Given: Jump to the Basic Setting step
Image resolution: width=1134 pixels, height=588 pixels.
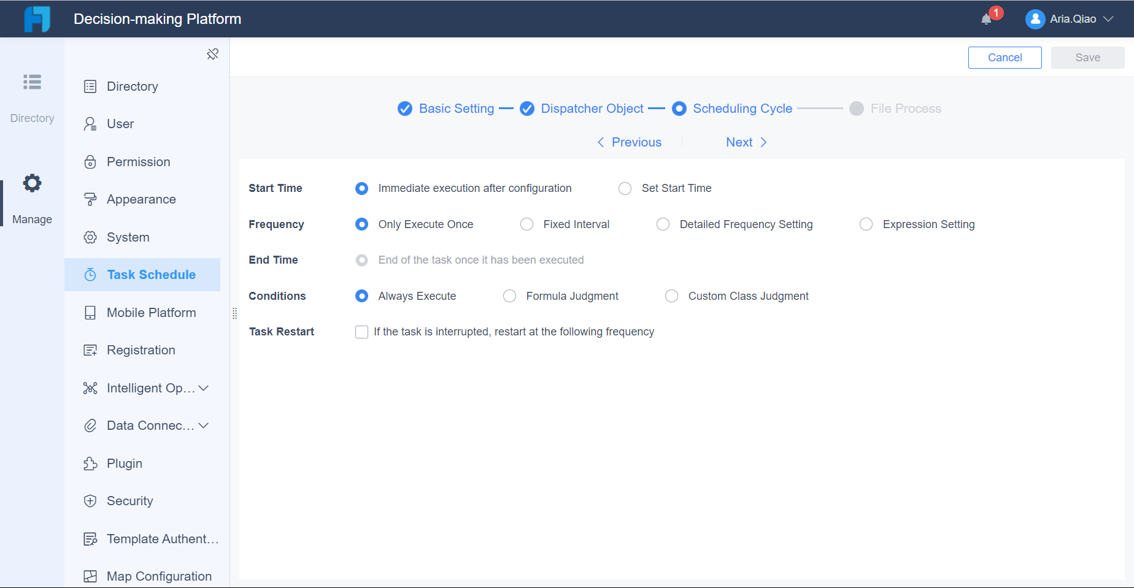Looking at the screenshot, I should 446,109.
